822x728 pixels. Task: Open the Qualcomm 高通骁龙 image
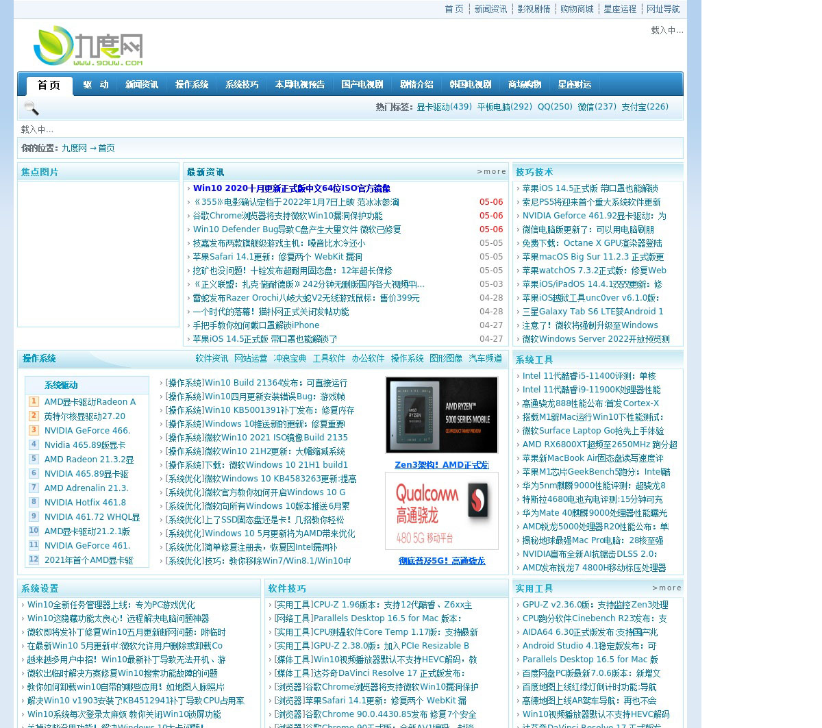point(442,511)
